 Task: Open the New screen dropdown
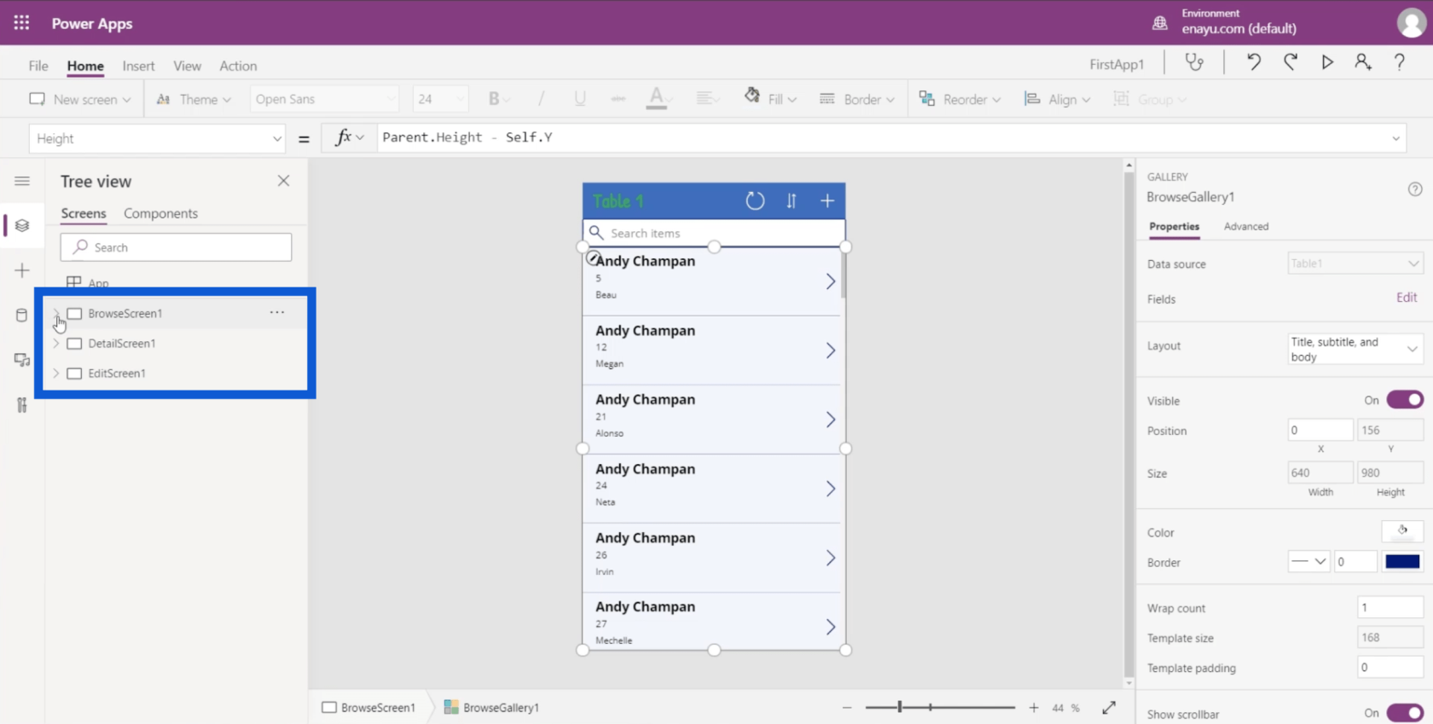(x=80, y=99)
